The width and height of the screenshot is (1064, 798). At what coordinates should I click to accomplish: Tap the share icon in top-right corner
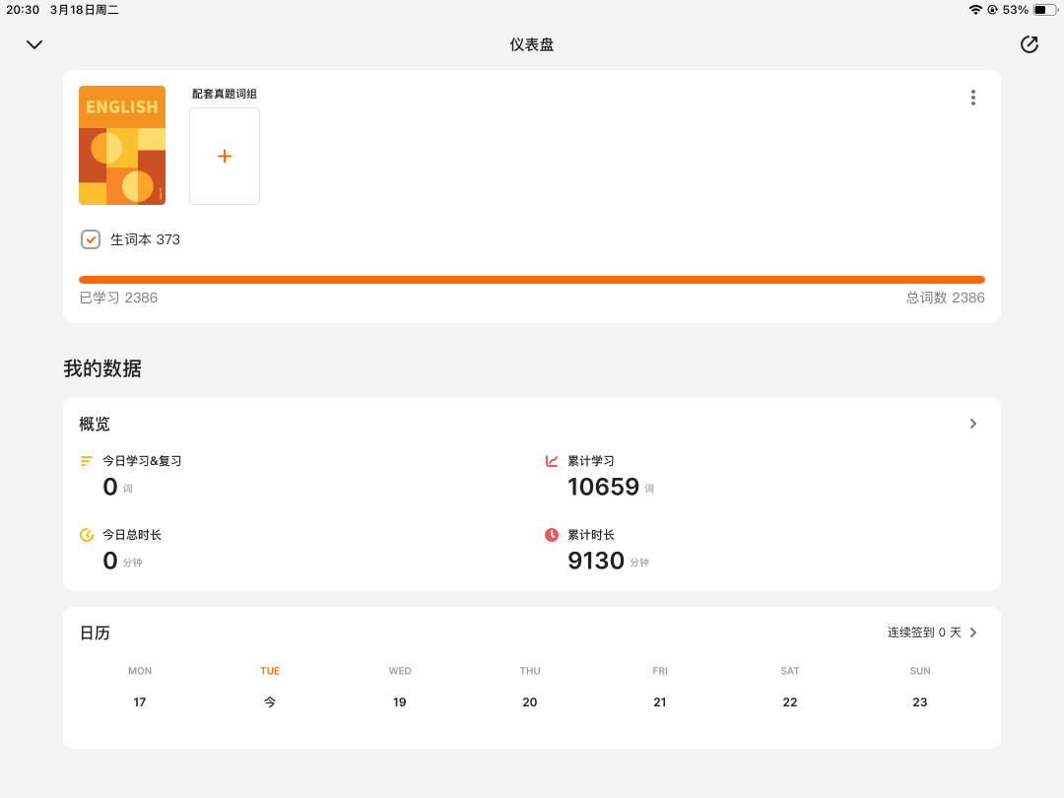click(x=1030, y=44)
